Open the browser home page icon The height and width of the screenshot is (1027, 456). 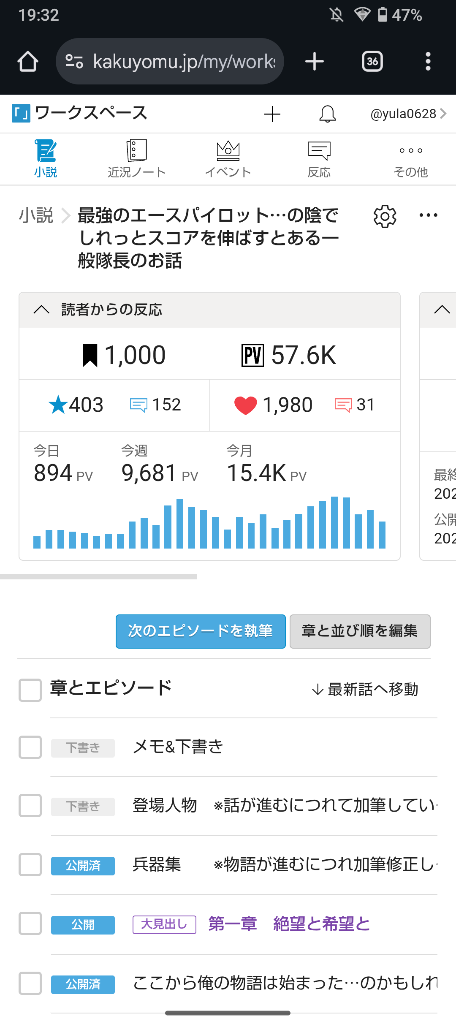tap(28, 62)
